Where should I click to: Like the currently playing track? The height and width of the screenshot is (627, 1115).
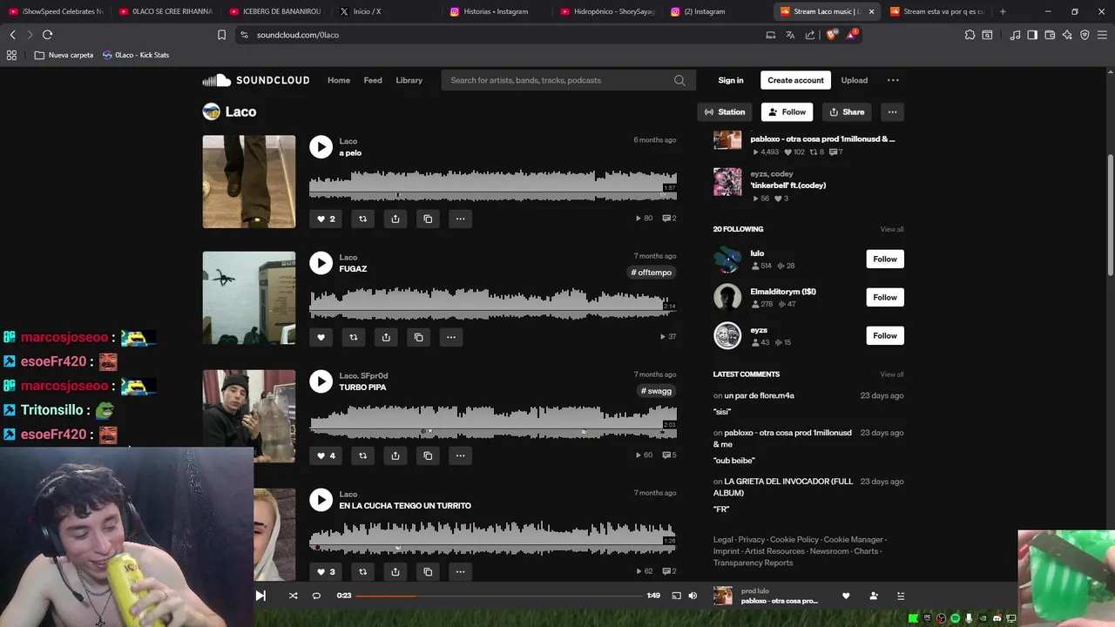[x=846, y=596]
